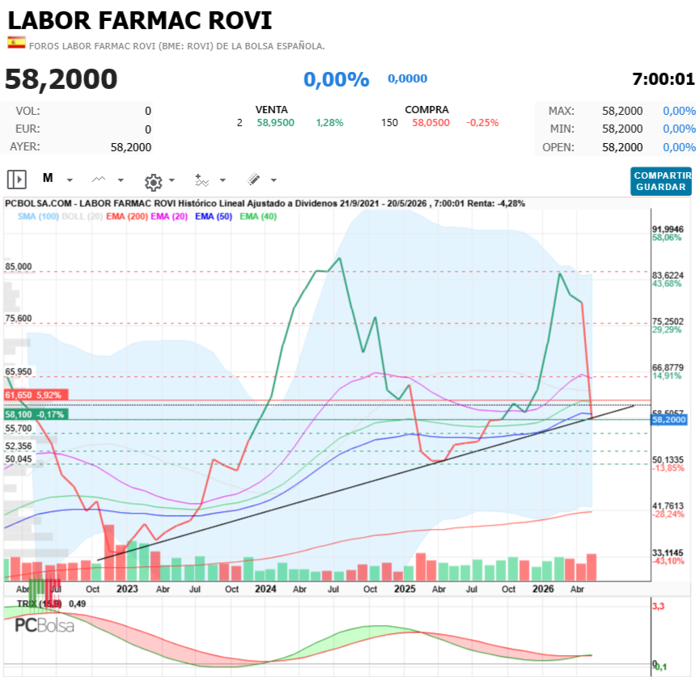Expand the chart type dropdown arrow
The width and height of the screenshot is (700, 677).
point(121,180)
